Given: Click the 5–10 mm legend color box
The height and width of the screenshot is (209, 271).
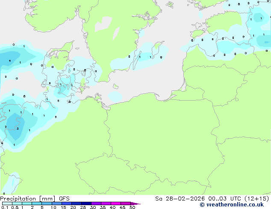Looking at the screenshot, I should tap(47, 203).
